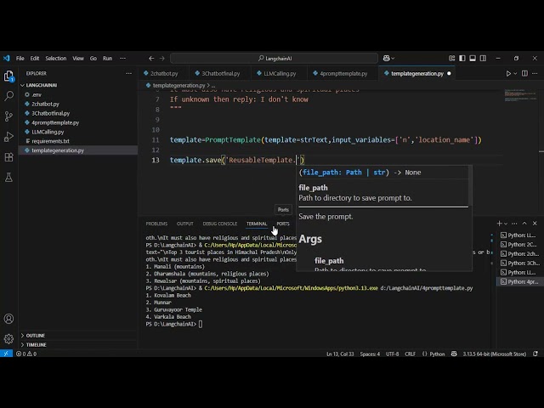Open Explorer Views and More Actions ellipsis
Viewport: 544px width, 408px height.
pyautogui.click(x=128, y=74)
